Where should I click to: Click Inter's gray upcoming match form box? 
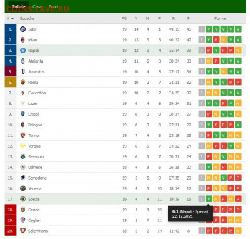tap(201, 29)
